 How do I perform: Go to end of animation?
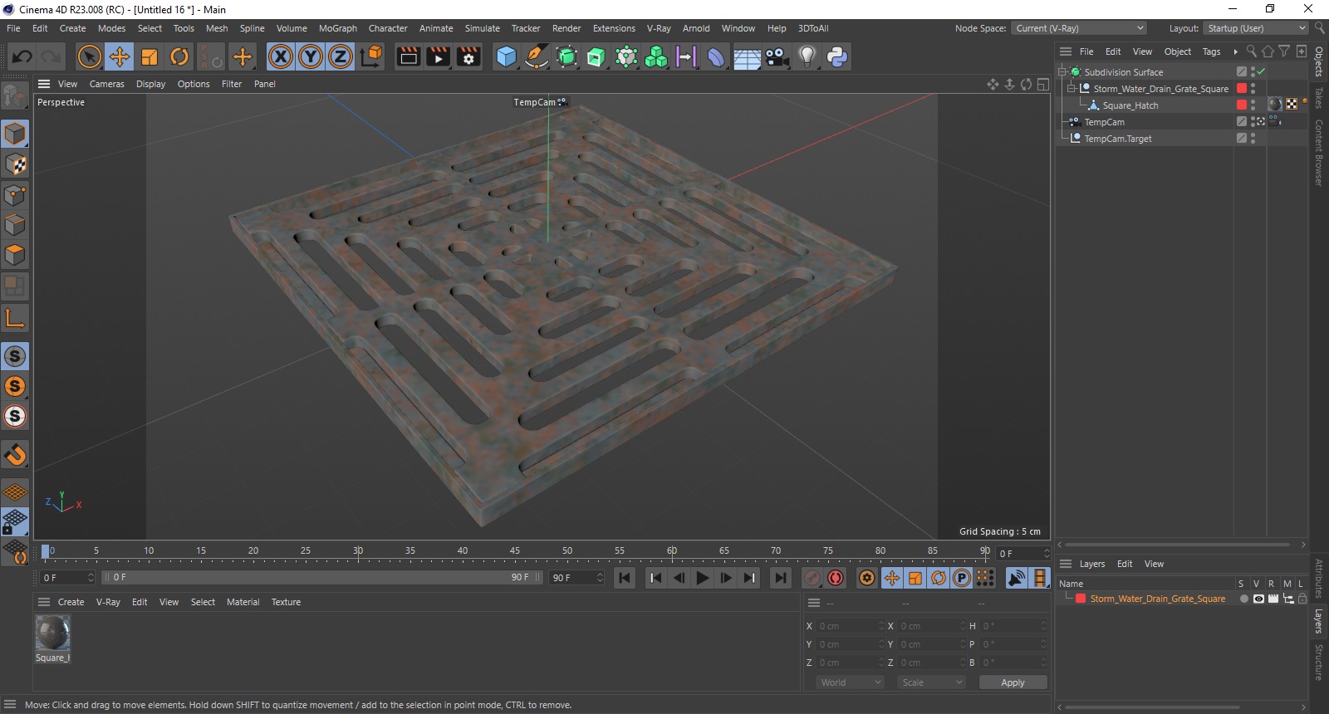pos(780,578)
